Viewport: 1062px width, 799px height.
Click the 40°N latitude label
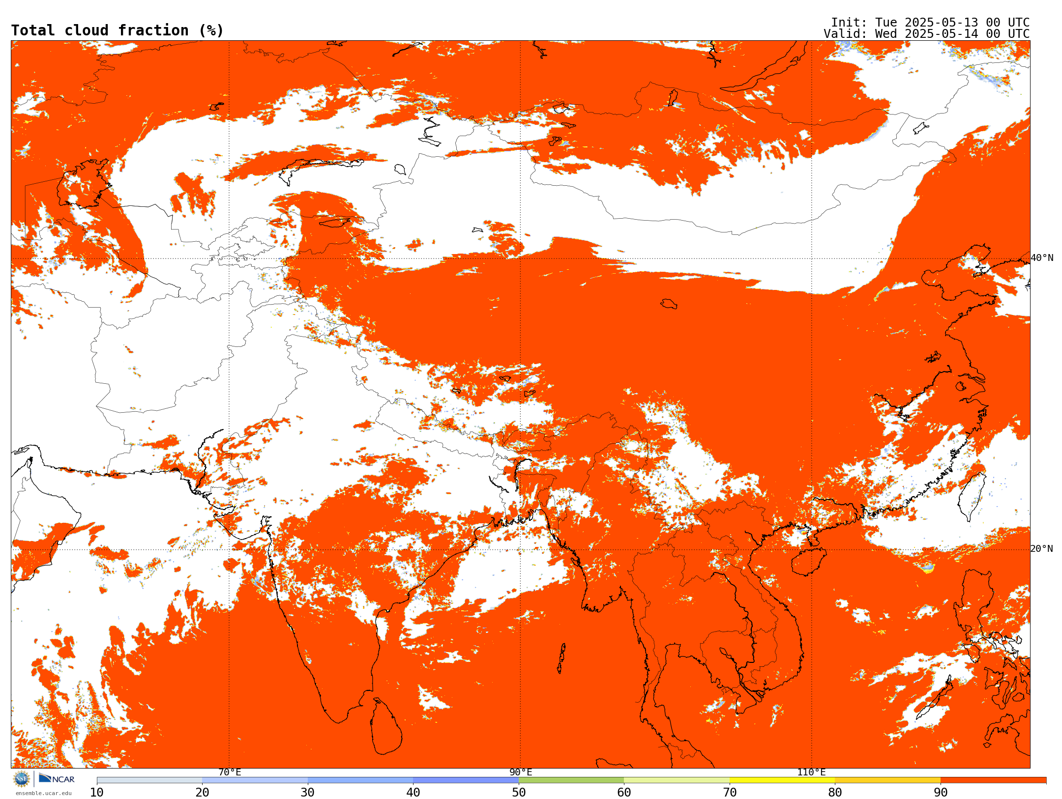coord(1042,258)
